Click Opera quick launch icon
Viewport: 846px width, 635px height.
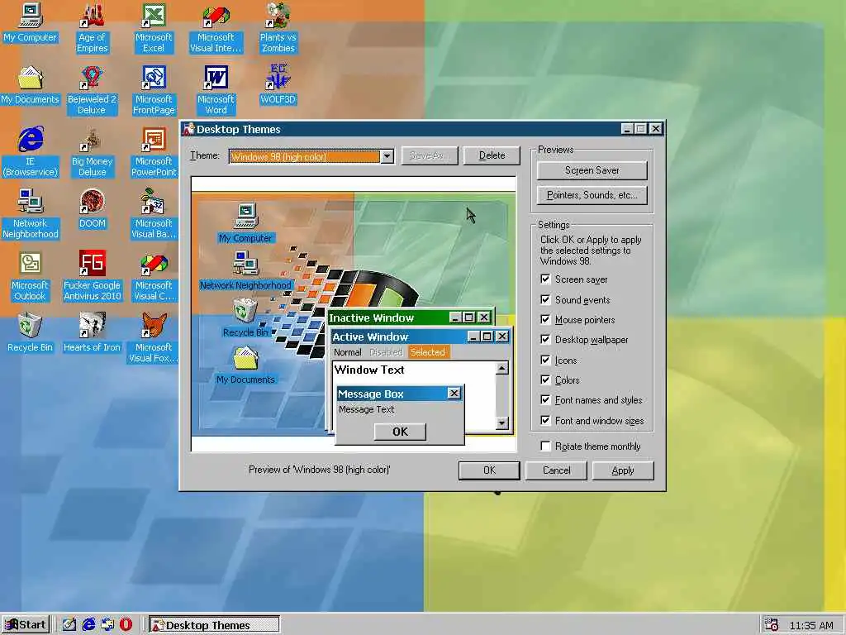pos(126,625)
